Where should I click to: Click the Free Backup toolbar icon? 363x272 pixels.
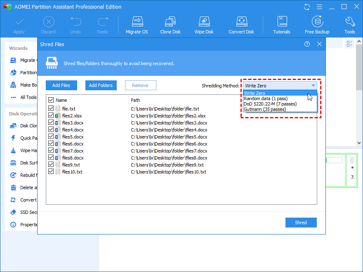click(x=317, y=21)
